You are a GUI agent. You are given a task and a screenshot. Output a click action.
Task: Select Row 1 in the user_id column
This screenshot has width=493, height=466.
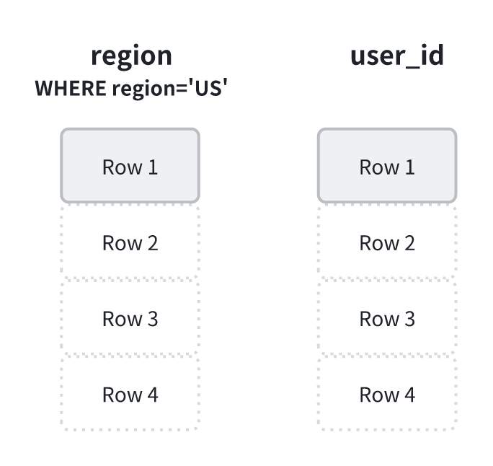click(x=387, y=167)
